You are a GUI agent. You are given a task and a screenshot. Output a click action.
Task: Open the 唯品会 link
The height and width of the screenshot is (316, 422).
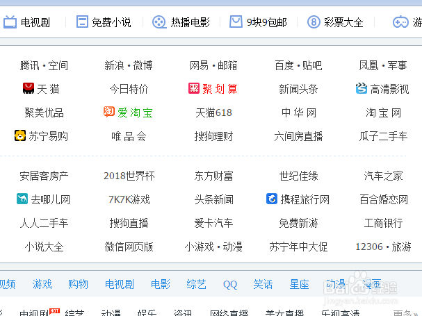pos(129,136)
